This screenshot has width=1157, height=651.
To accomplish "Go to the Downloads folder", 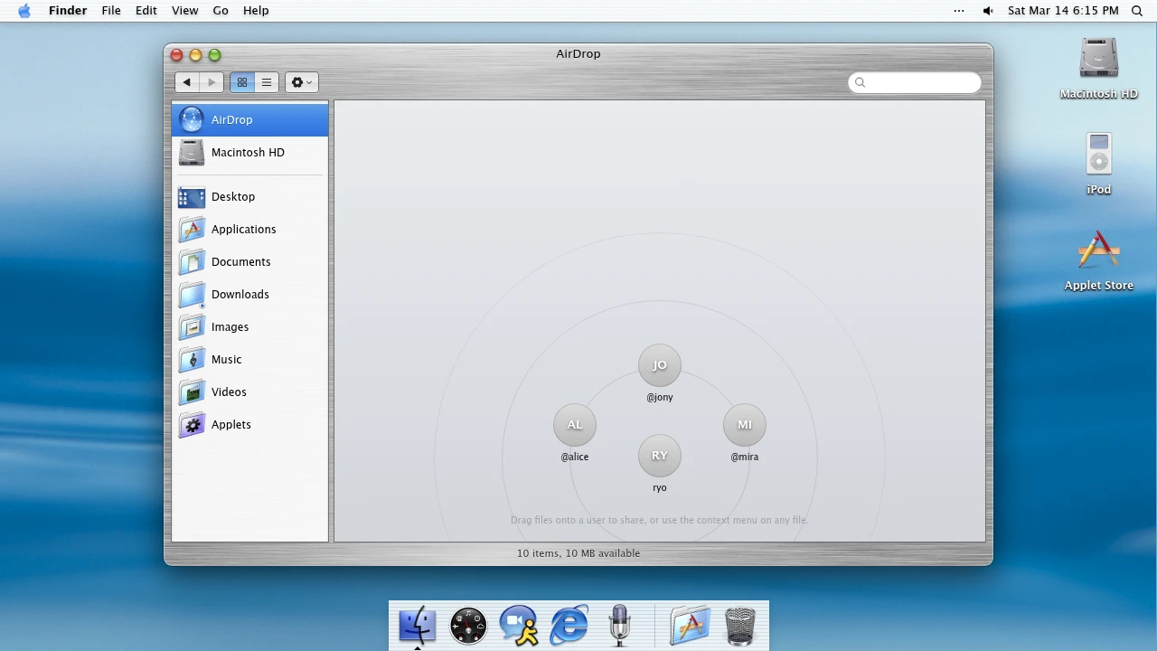I will (249, 294).
